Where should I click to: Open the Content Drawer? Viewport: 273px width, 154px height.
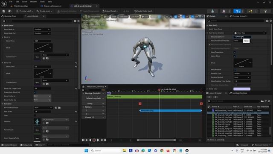[9, 145]
